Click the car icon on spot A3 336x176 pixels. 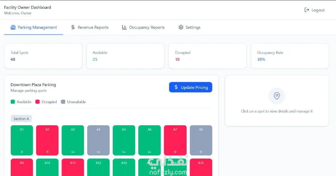click(x=73, y=152)
